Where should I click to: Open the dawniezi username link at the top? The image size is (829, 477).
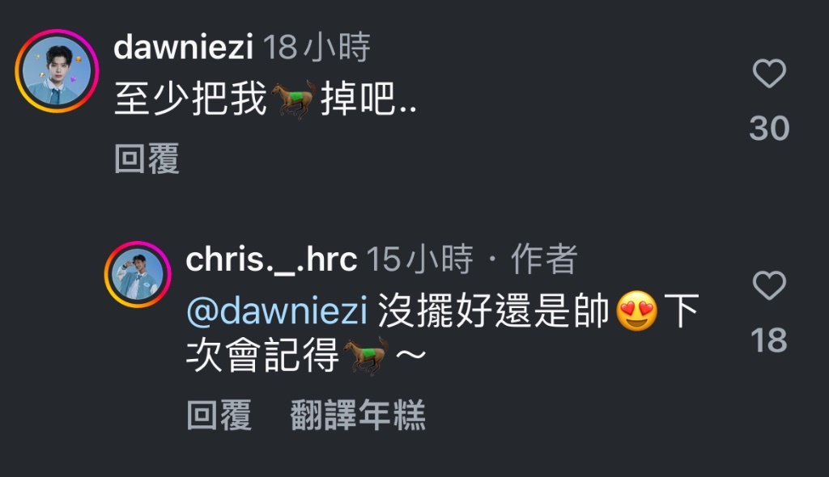tap(184, 47)
